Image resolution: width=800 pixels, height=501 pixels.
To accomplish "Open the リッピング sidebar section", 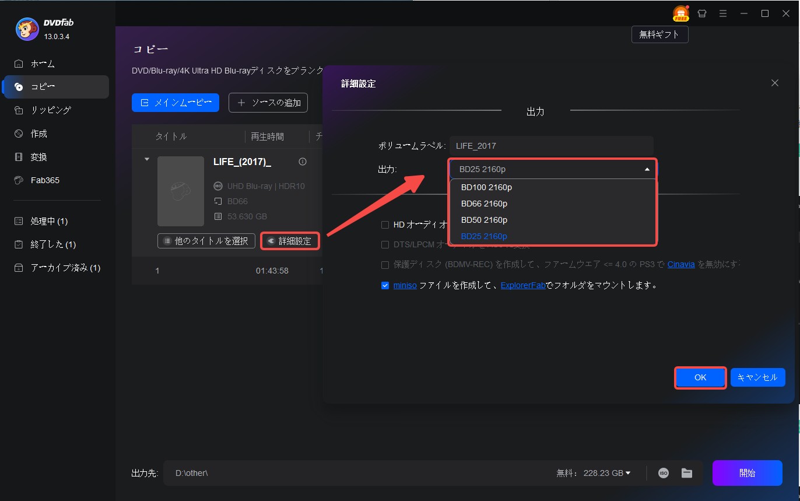I will pos(51,110).
